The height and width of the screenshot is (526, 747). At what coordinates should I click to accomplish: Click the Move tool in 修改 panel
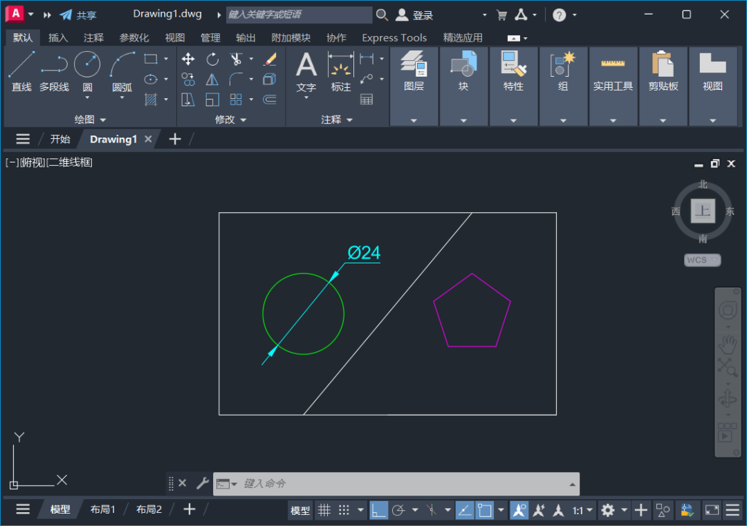188,59
